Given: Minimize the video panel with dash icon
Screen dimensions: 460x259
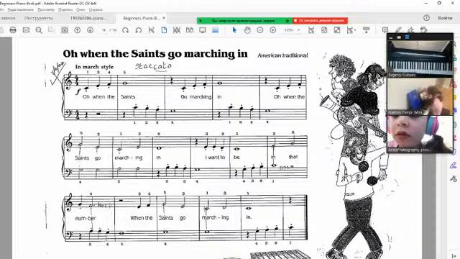Looking at the screenshot, I should pos(391,37).
